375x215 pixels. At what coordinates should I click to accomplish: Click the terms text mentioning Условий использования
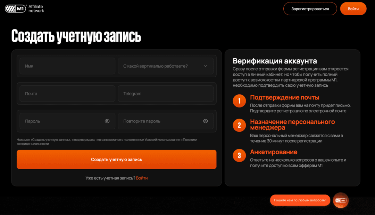(107, 142)
